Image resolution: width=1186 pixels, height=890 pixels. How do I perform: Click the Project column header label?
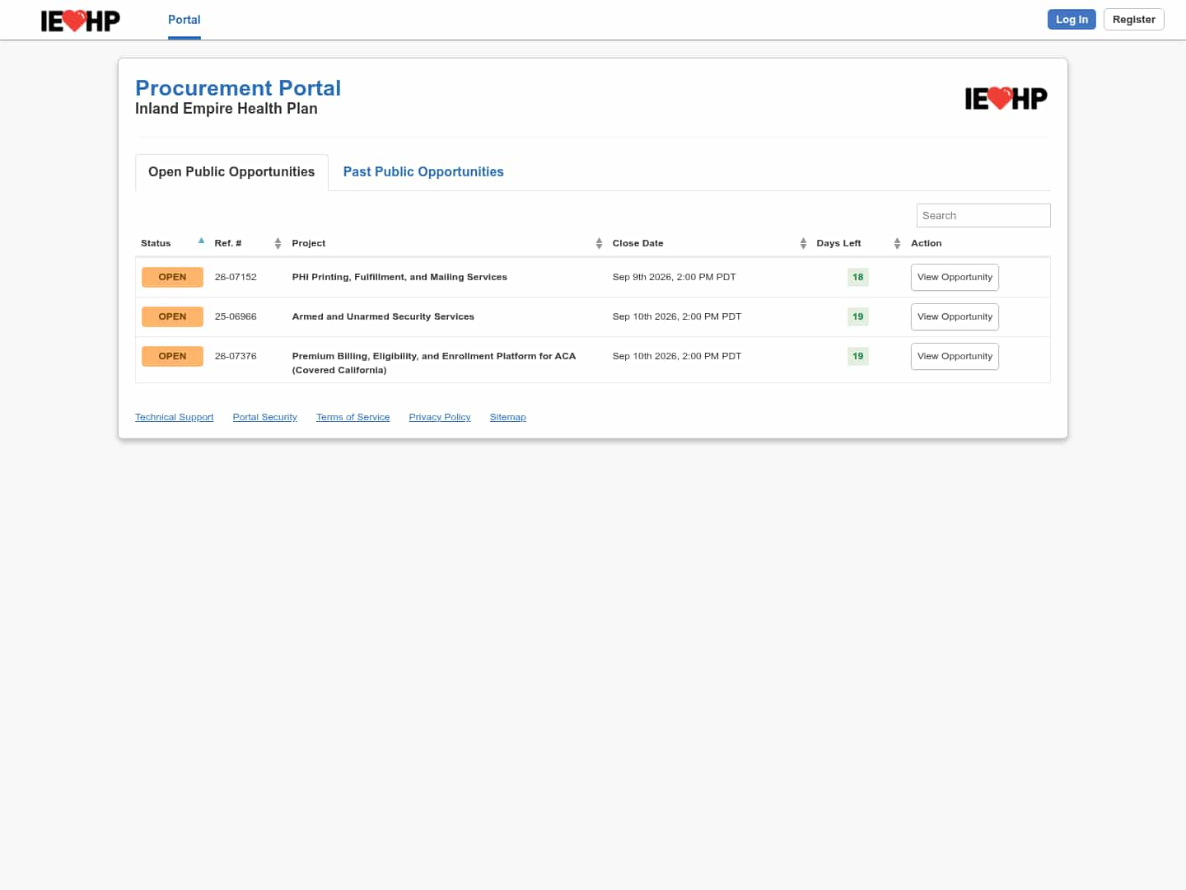(309, 243)
